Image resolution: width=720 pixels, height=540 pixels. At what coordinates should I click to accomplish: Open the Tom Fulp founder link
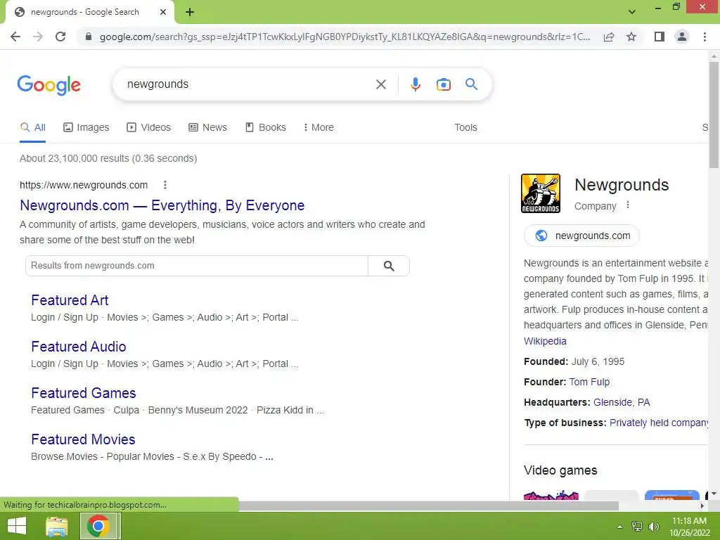click(589, 382)
